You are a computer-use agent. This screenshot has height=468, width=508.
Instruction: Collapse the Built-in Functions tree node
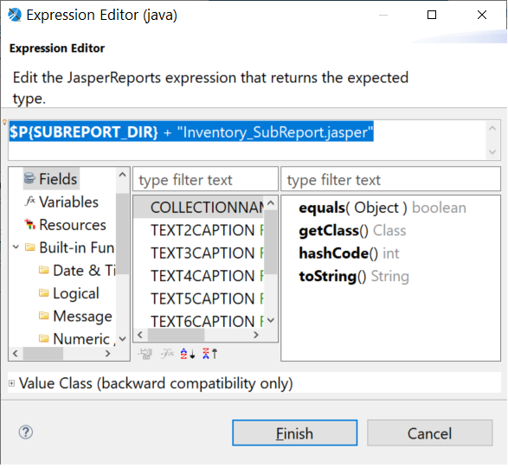pyautogui.click(x=16, y=247)
